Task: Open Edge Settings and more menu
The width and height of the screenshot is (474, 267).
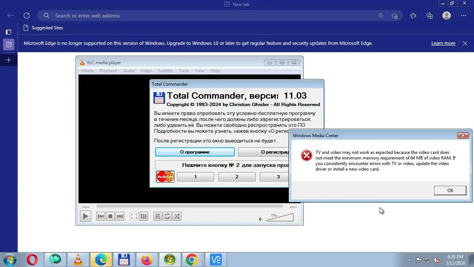Action: 464,16
